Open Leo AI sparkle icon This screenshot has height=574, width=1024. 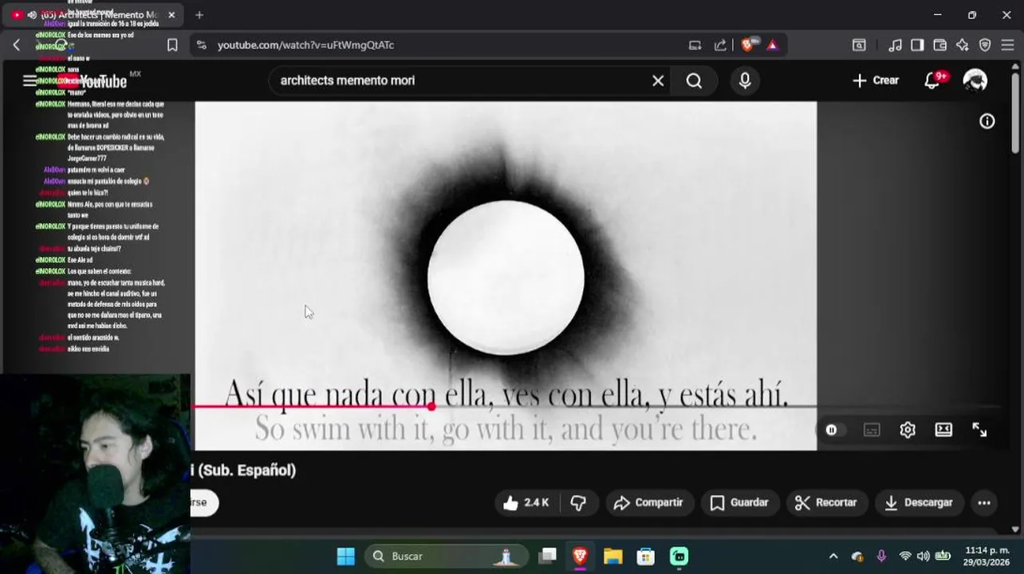963,45
